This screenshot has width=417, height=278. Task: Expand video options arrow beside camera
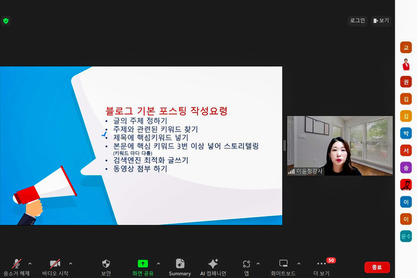(x=70, y=263)
